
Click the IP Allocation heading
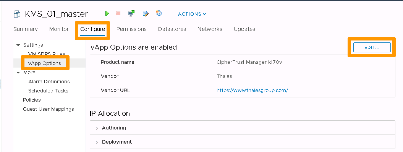pos(110,113)
